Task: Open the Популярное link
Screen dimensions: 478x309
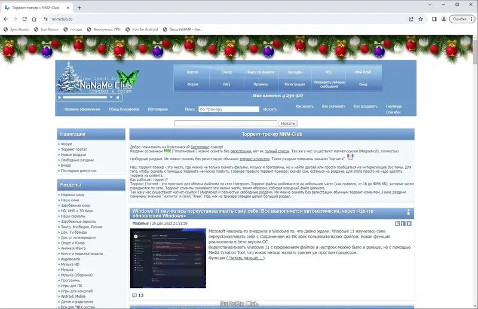Action: tap(158, 109)
